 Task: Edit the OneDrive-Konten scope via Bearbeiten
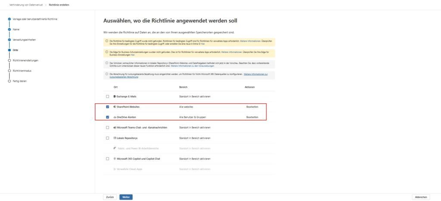(252, 117)
